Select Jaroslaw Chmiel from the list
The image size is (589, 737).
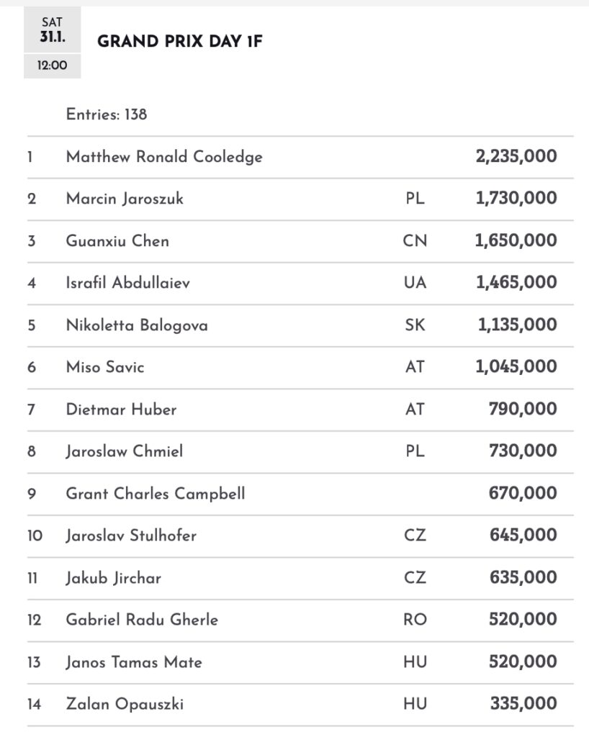tap(125, 451)
